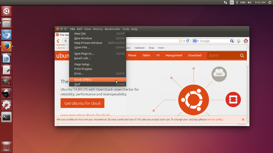Choose Open File… menu entry

click(x=97, y=47)
